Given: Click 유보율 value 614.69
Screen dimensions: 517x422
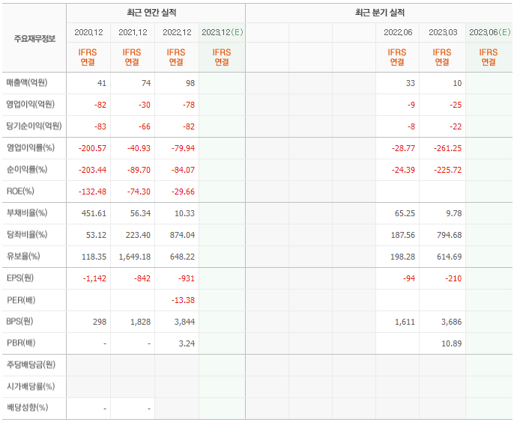Looking at the screenshot, I should click(449, 257).
